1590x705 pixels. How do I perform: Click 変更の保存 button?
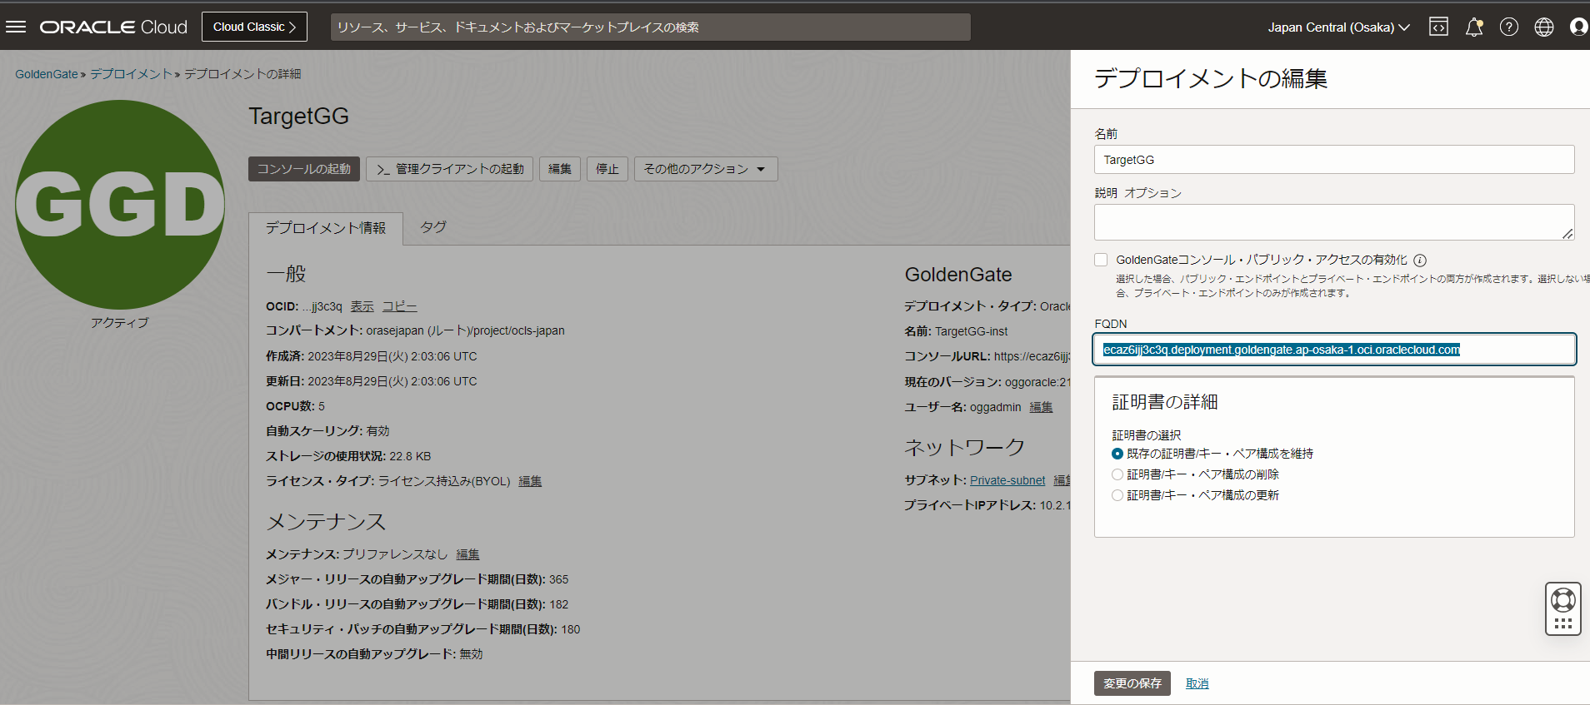tap(1132, 683)
